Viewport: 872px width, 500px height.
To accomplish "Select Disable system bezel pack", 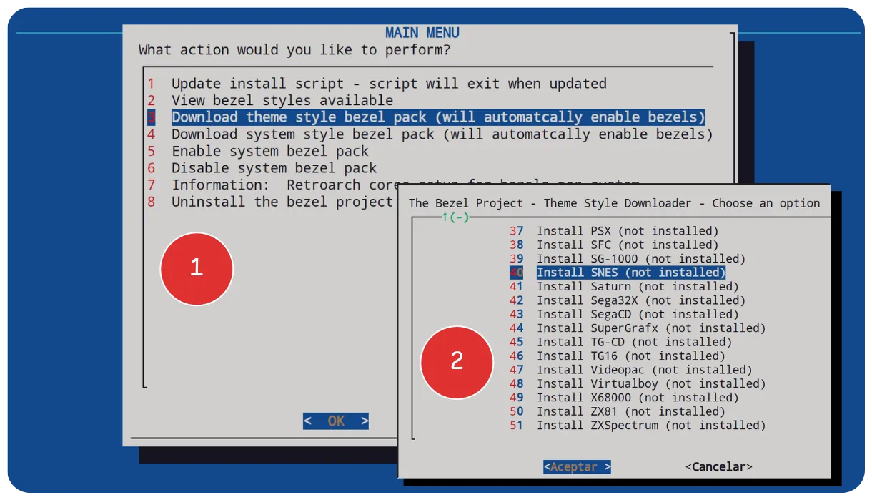I will point(273,168).
